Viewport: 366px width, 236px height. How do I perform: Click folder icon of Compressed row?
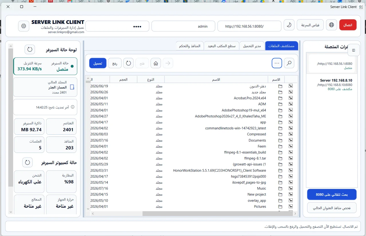[x=280, y=134]
